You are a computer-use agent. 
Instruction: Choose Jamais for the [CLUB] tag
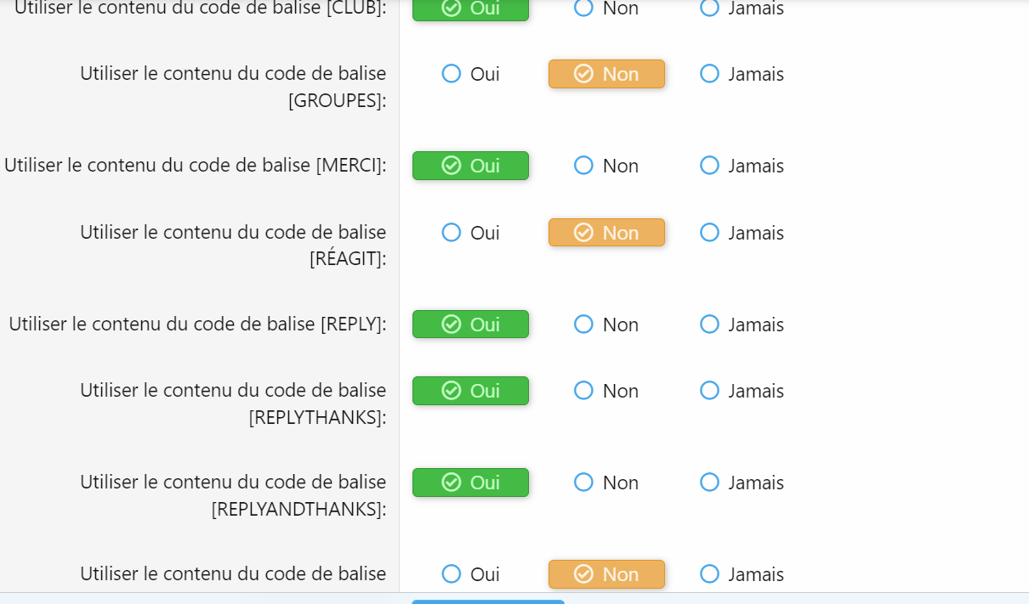[x=709, y=8]
